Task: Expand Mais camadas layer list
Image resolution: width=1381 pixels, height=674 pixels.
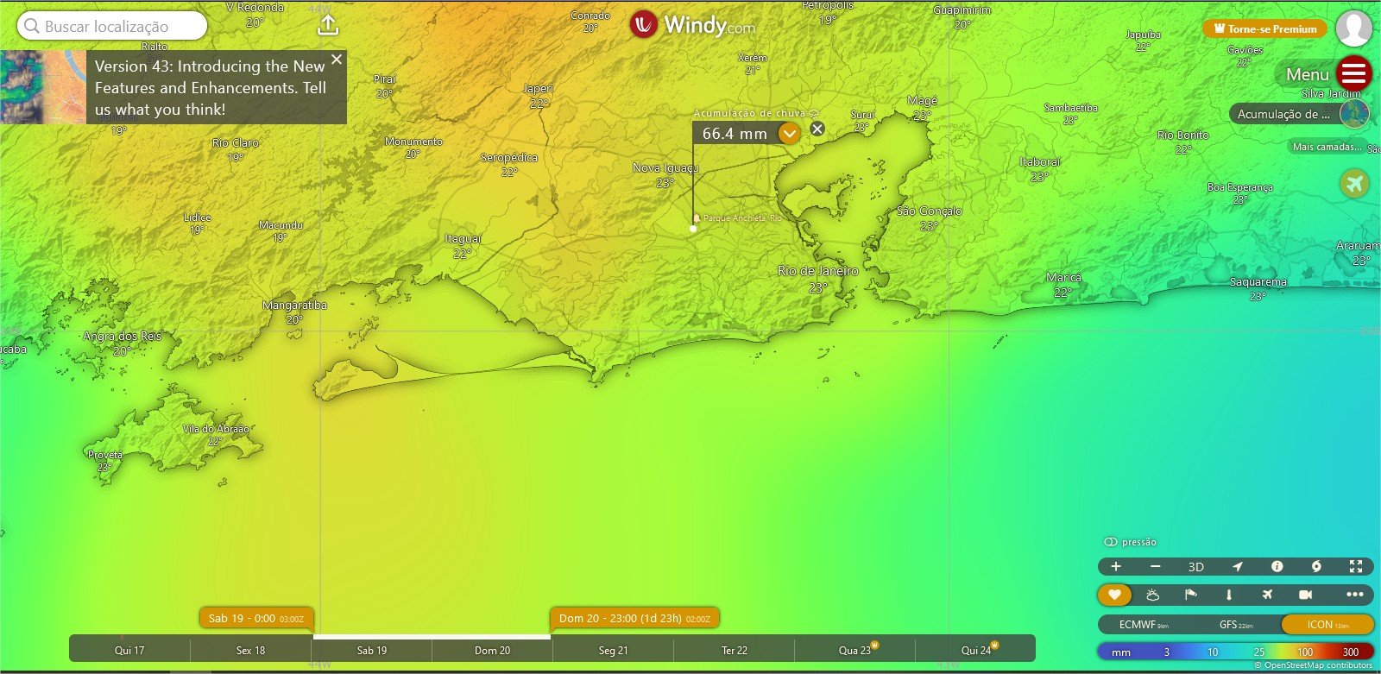Action: (x=1327, y=147)
